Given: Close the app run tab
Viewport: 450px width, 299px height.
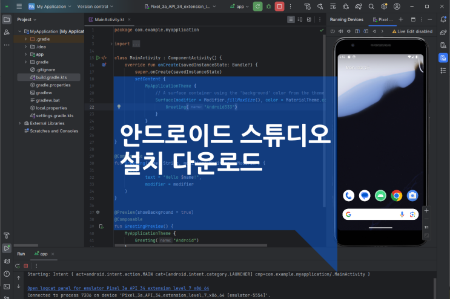Looking at the screenshot, I should (x=53, y=254).
